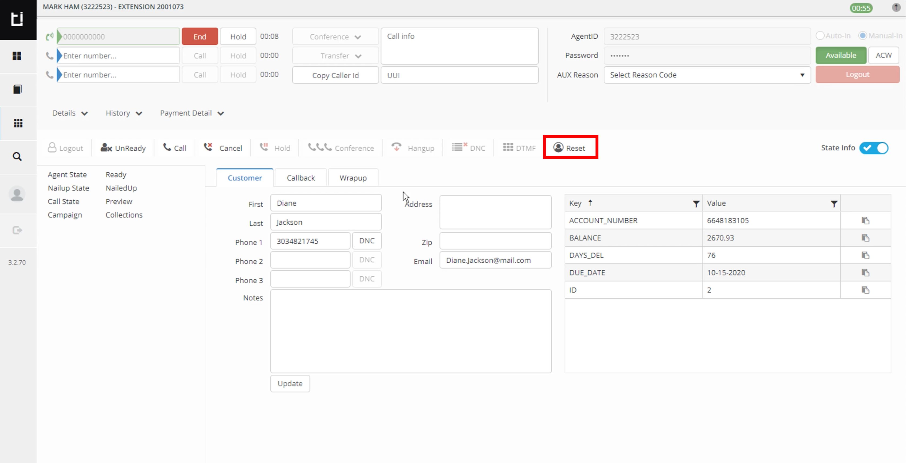This screenshot has width=906, height=463.
Task: Switch to the Customer tab
Action: 245,178
